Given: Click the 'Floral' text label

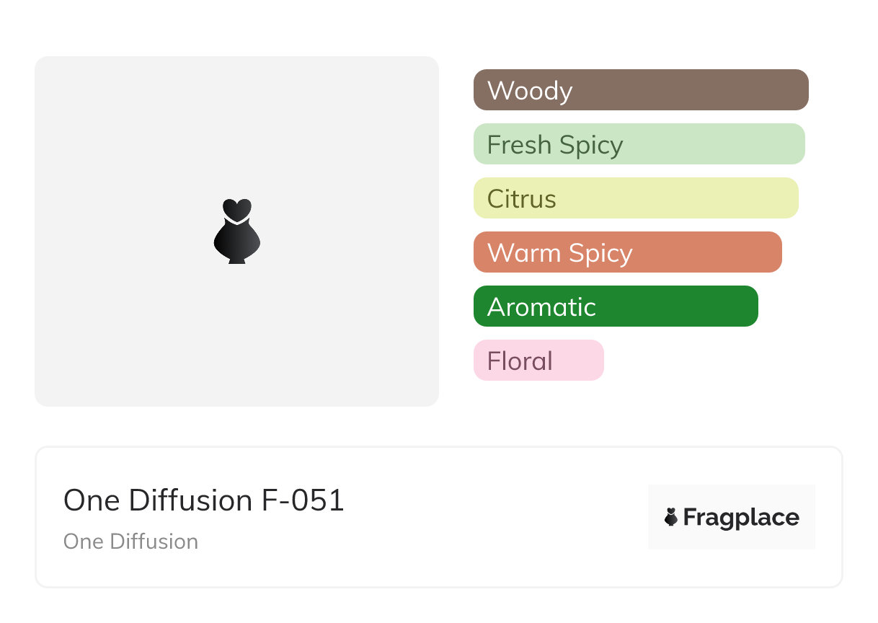Looking at the screenshot, I should pyautogui.click(x=520, y=361).
